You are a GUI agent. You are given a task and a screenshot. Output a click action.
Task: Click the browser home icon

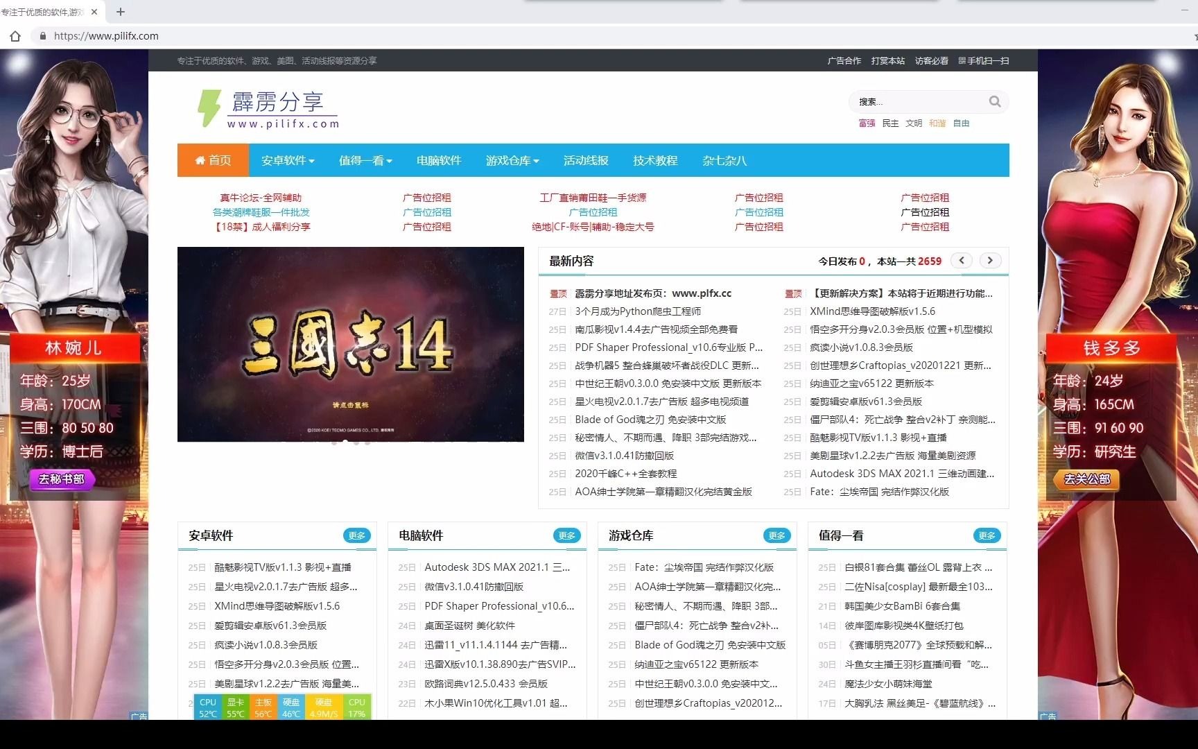15,36
